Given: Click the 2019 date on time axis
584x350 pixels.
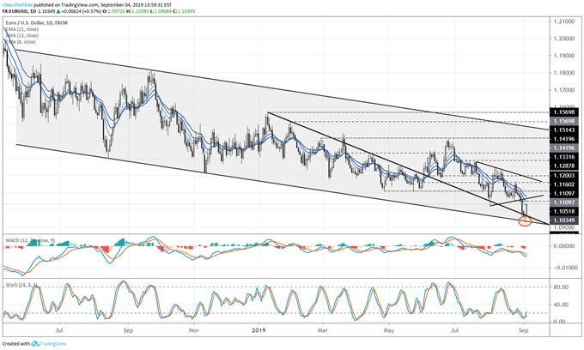Looking at the screenshot, I should pos(259,330).
